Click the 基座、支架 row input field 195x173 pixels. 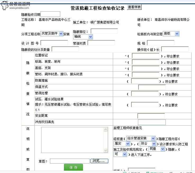146,68
